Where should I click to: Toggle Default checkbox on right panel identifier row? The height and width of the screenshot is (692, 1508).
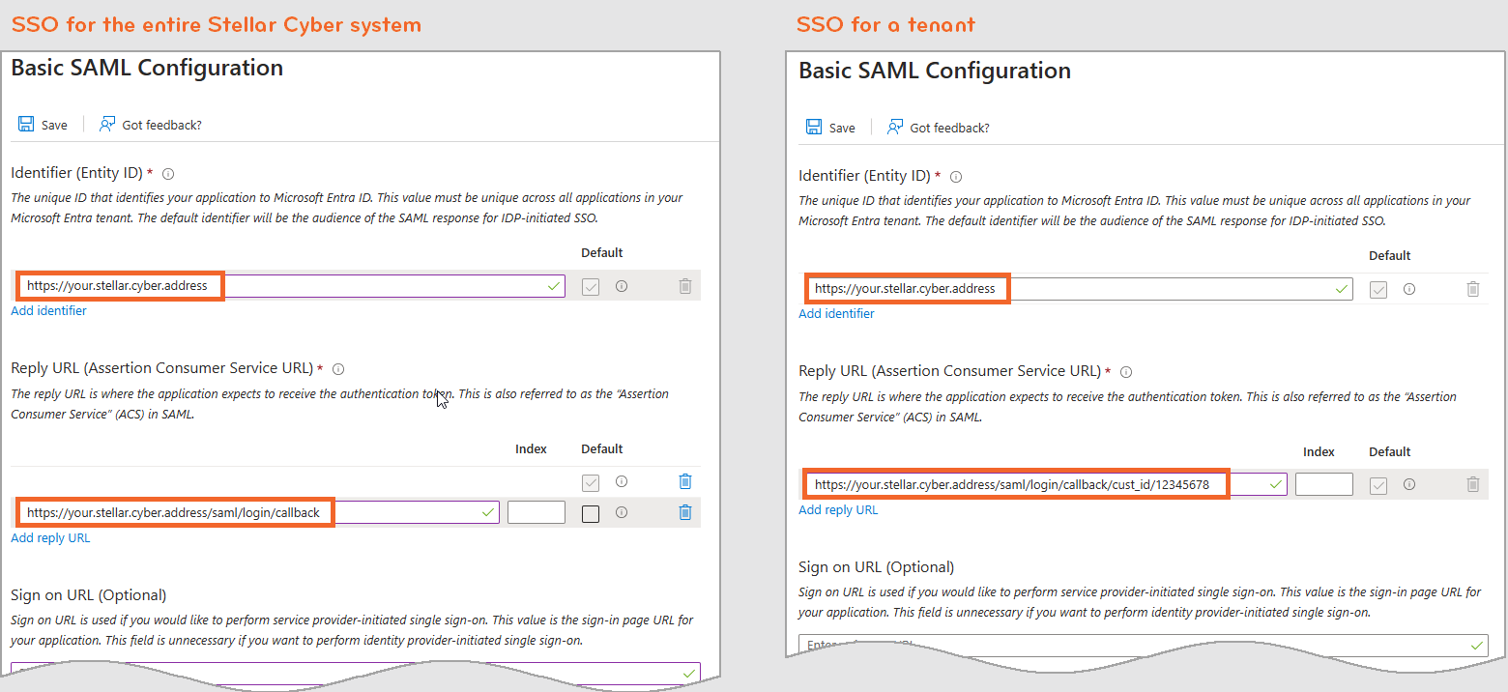click(x=1378, y=290)
